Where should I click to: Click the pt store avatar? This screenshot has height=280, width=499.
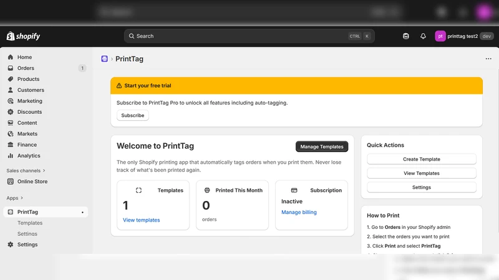[440, 36]
